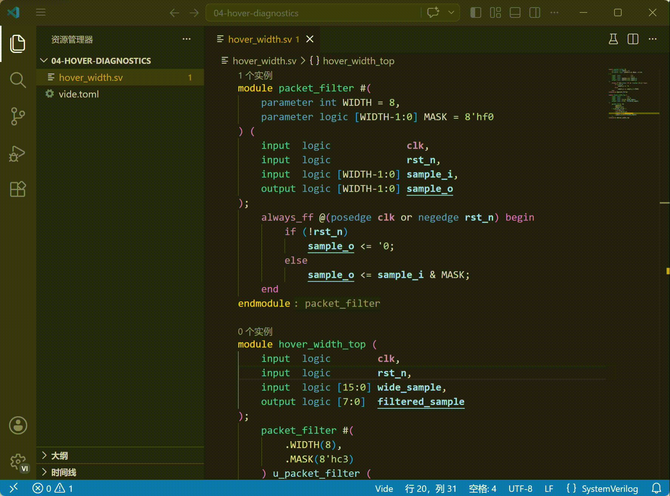Click '.MASK(8'hc3)' parameter override line
This screenshot has width=670, height=496.
click(319, 459)
